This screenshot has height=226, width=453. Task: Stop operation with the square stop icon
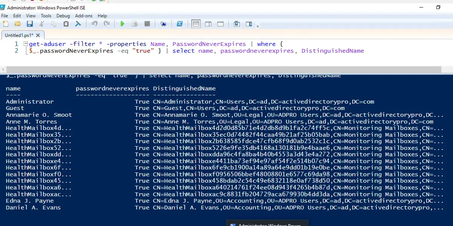point(147,24)
